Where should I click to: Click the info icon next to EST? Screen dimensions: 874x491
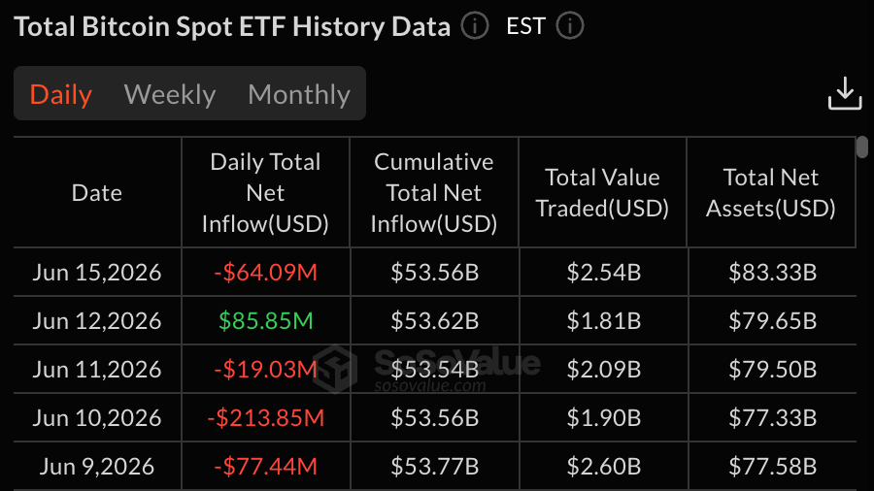[x=570, y=25]
